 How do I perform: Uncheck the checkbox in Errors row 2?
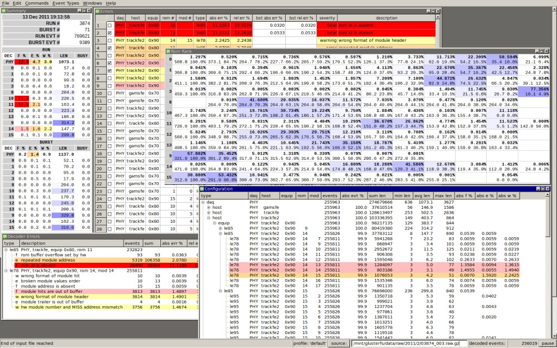(x=110, y=33)
